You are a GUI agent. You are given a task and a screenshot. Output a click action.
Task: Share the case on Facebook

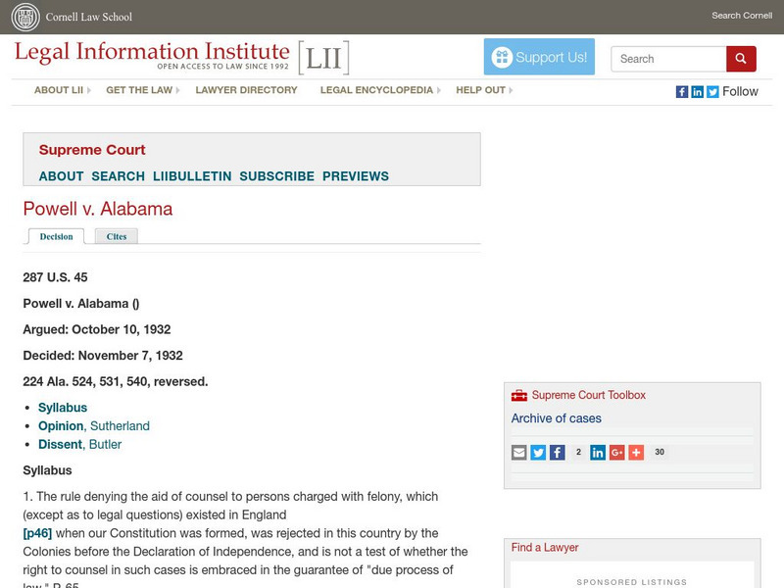point(557,452)
